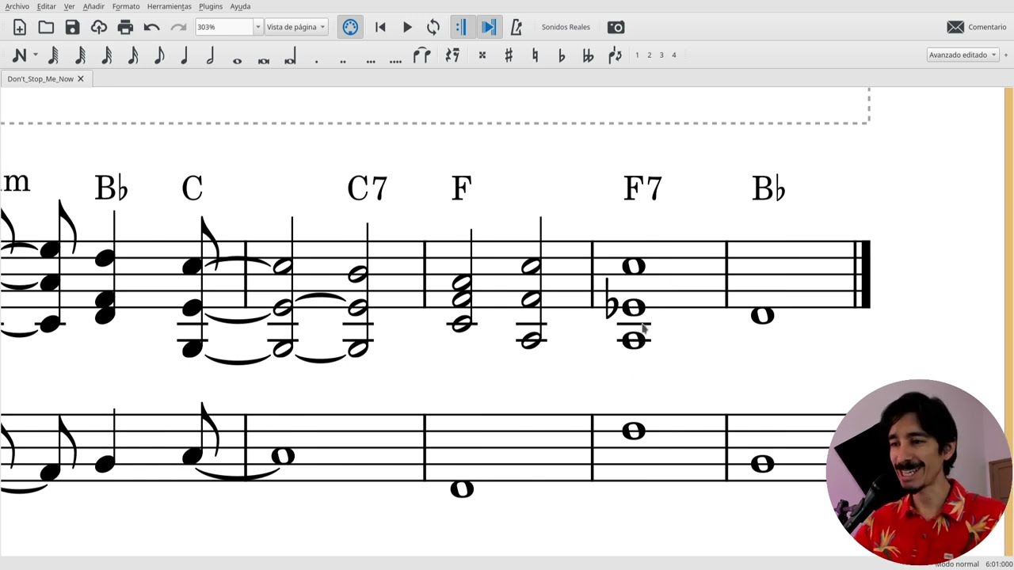Open the Comentario feedback link

click(977, 27)
